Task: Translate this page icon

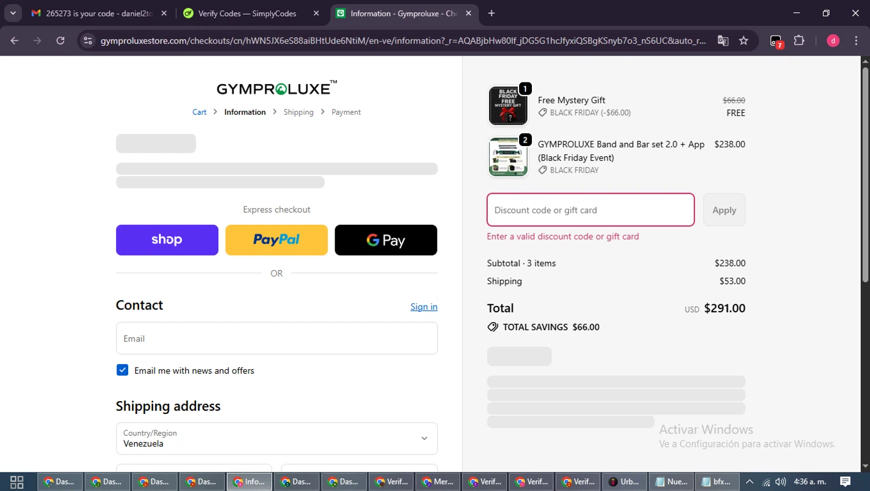Action: pos(723,41)
